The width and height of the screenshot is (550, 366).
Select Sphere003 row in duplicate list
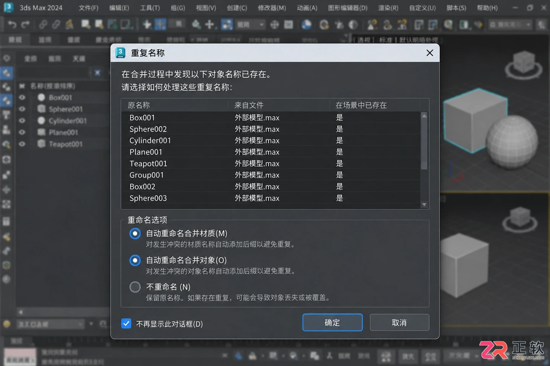[x=271, y=198]
